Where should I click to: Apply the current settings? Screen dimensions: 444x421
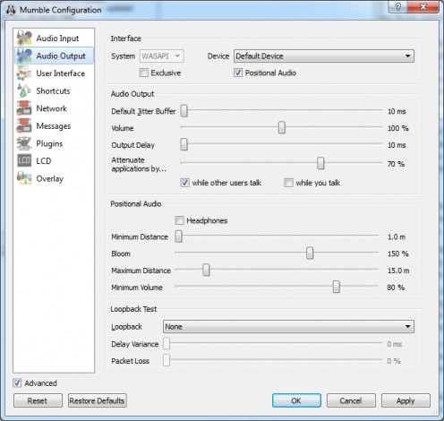406,400
